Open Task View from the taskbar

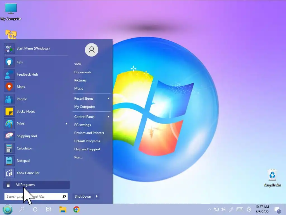click(x=49, y=209)
